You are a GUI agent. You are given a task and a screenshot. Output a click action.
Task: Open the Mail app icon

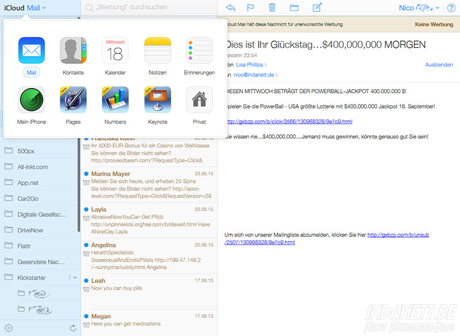click(x=32, y=51)
